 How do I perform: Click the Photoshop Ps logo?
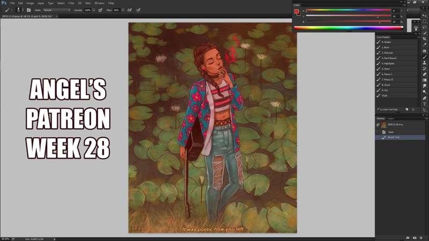click(4, 3)
